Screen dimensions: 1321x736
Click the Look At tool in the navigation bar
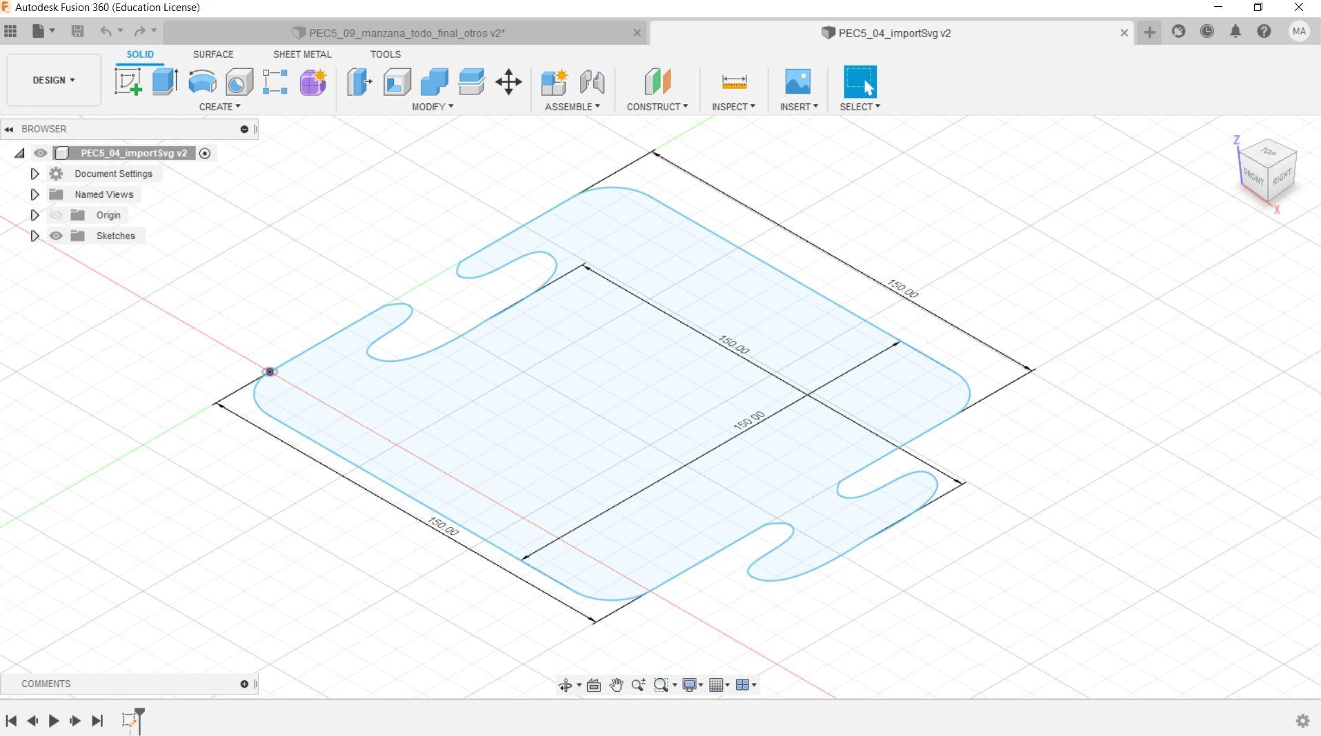tap(593, 685)
